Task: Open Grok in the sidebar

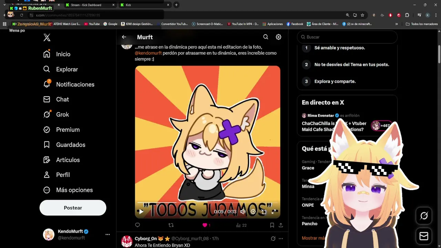Action: coord(56,114)
